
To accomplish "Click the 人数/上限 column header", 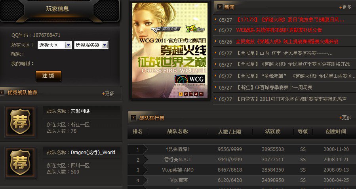I will coord(230,132).
